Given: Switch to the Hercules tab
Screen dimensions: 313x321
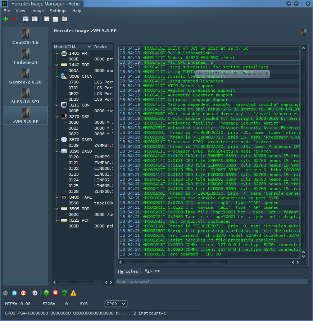Looking at the screenshot, I should [128, 271].
